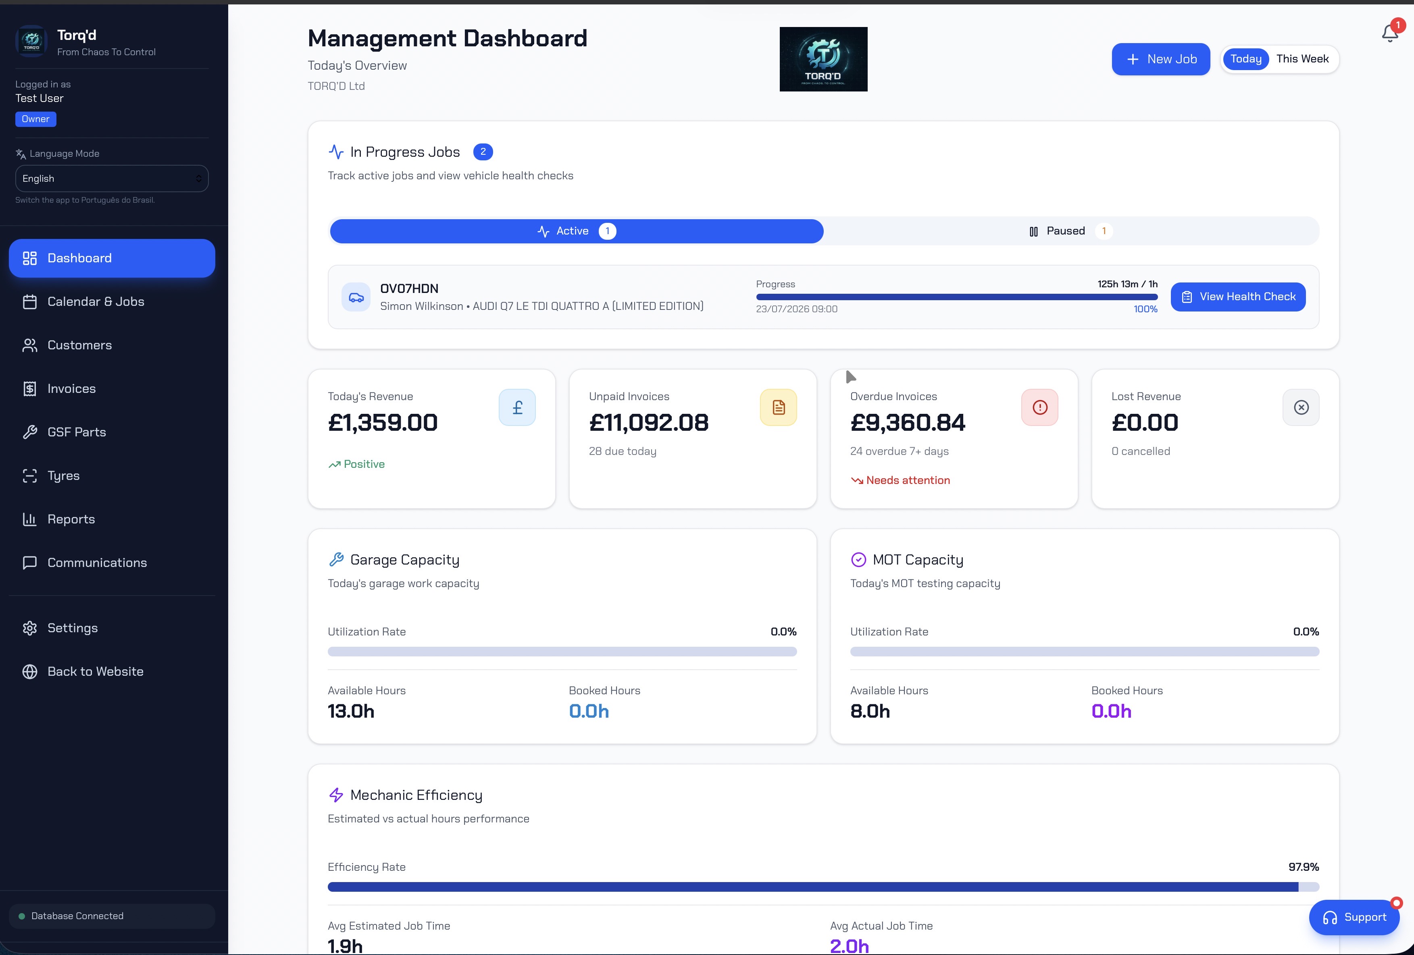This screenshot has height=955, width=1414.
Task: Click the Management Dashboard heading
Action: click(447, 38)
